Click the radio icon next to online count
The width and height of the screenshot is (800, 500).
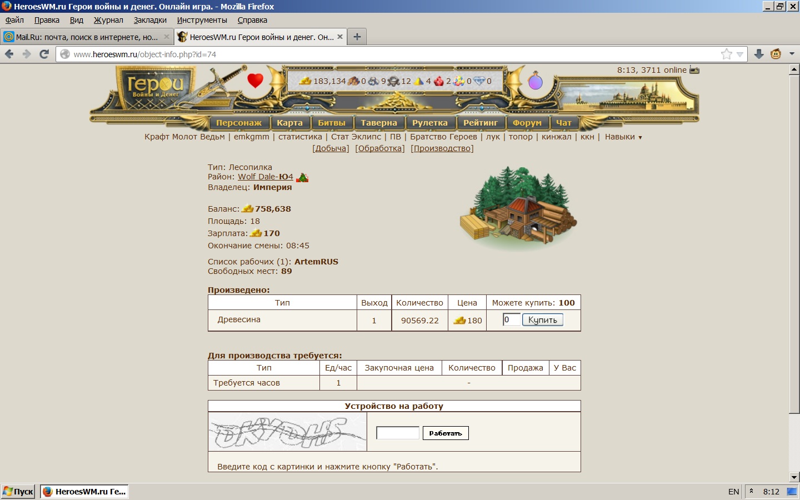click(x=694, y=70)
